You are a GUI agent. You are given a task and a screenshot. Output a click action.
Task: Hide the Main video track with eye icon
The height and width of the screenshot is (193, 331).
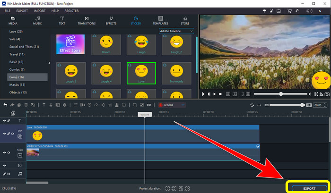coord(5,152)
